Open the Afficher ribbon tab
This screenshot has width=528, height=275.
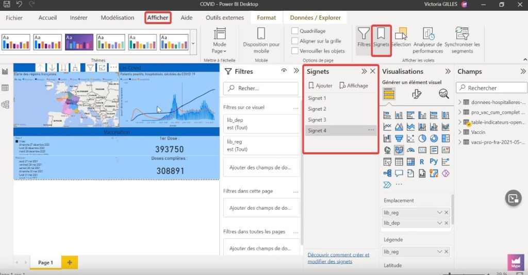[158, 18]
